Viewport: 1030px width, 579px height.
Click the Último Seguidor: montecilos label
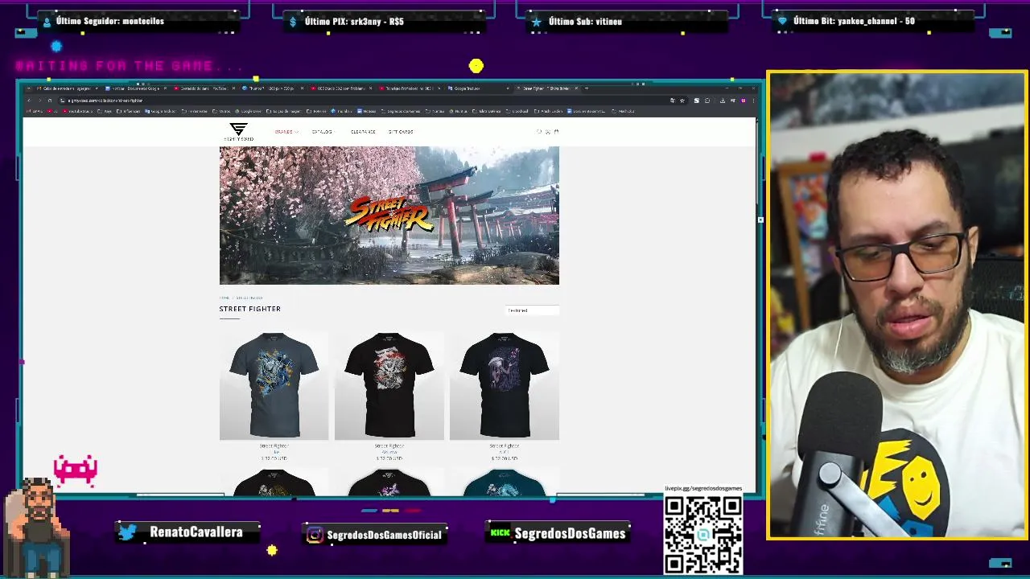(110, 21)
